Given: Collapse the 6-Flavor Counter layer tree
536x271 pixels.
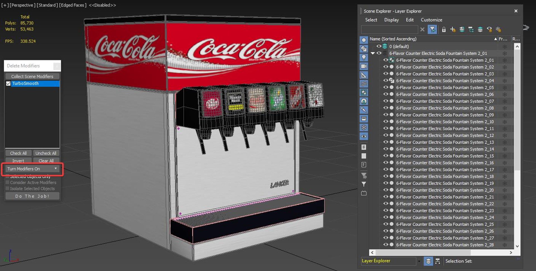Looking at the screenshot, I should coord(373,53).
